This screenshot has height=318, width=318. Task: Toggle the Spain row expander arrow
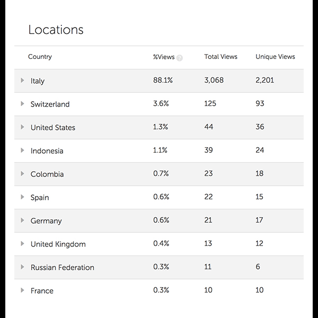(22, 197)
